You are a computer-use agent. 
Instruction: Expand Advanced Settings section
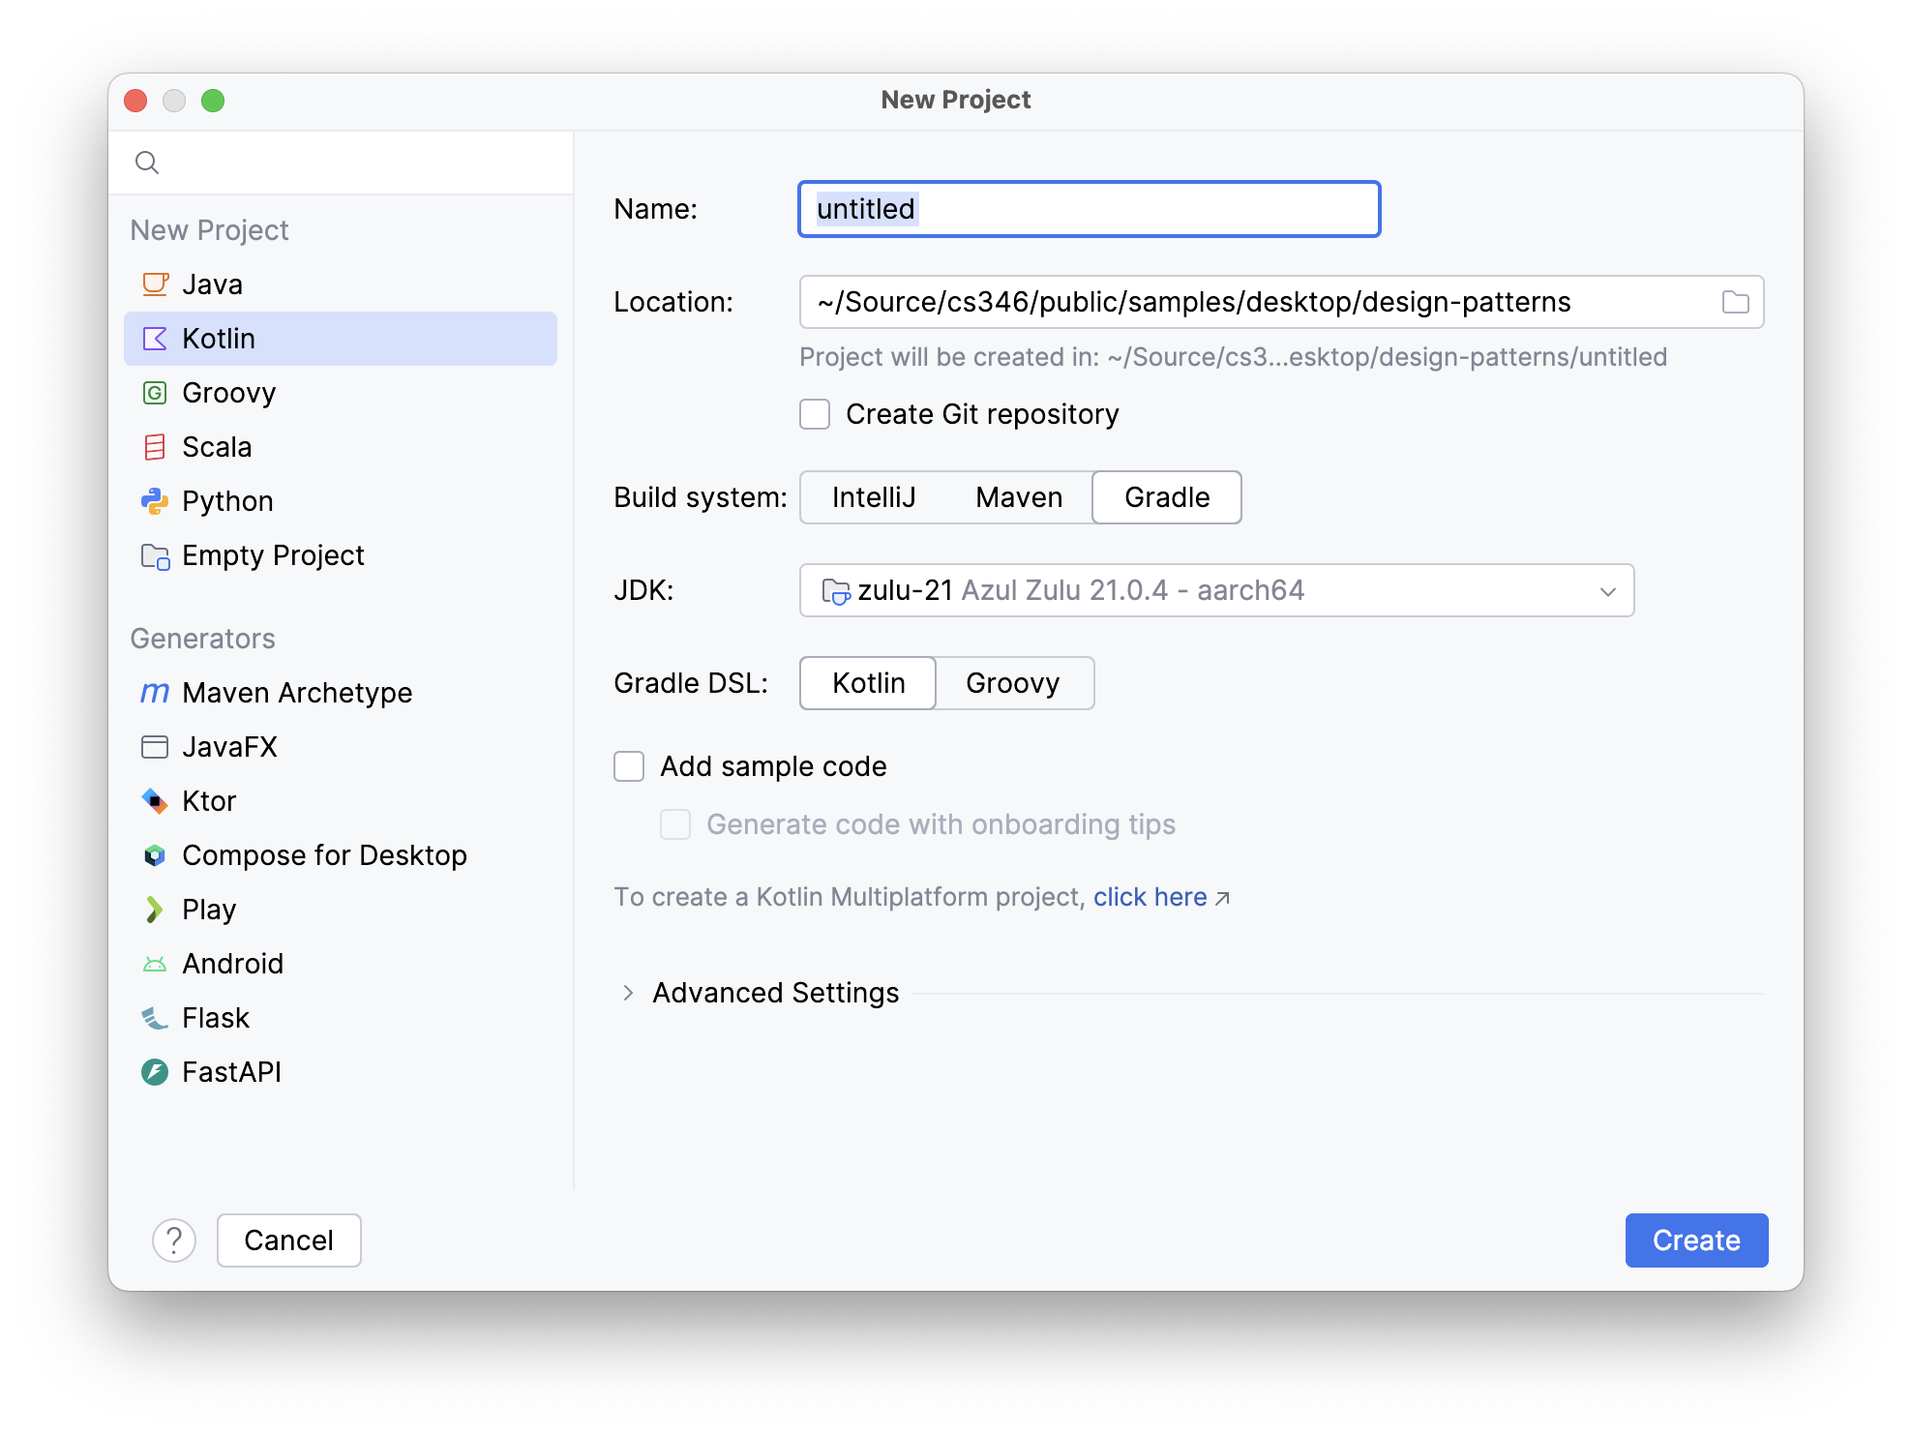pyautogui.click(x=628, y=993)
